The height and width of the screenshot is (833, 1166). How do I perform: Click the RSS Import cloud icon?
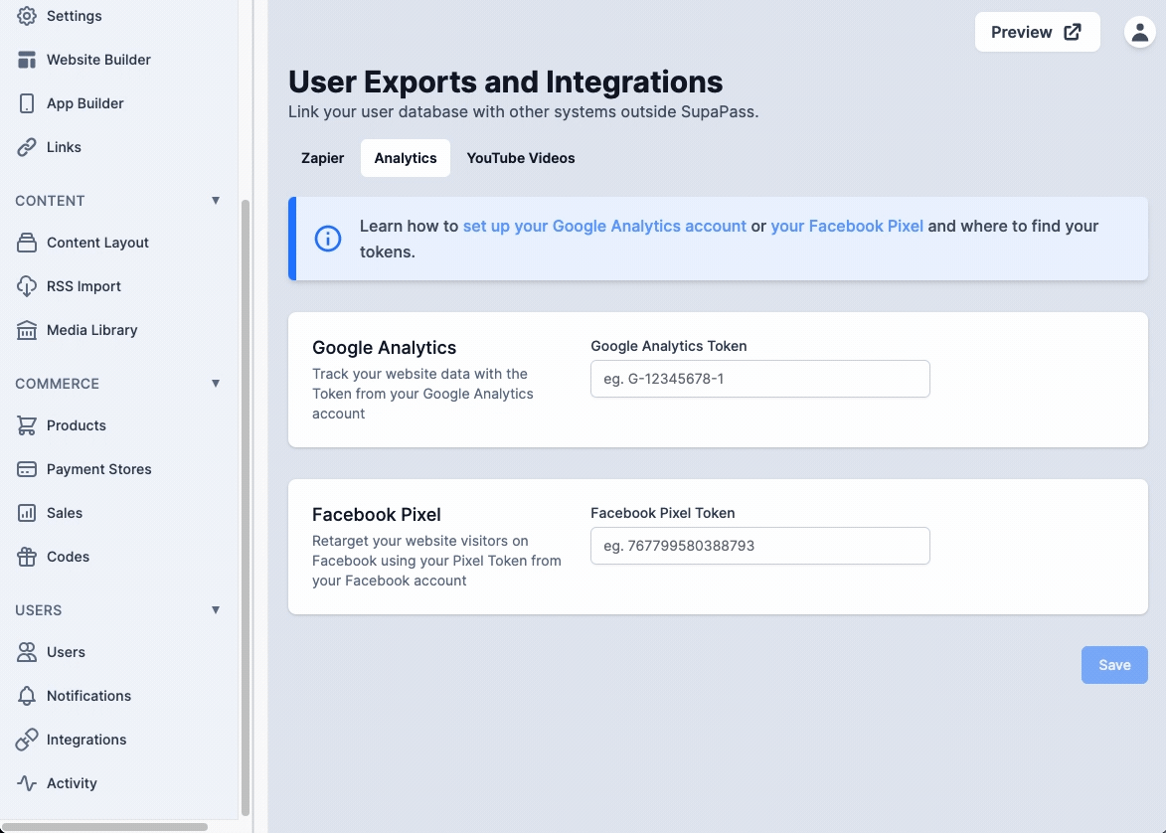(x=27, y=286)
